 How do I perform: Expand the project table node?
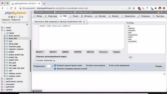coord(5,52)
